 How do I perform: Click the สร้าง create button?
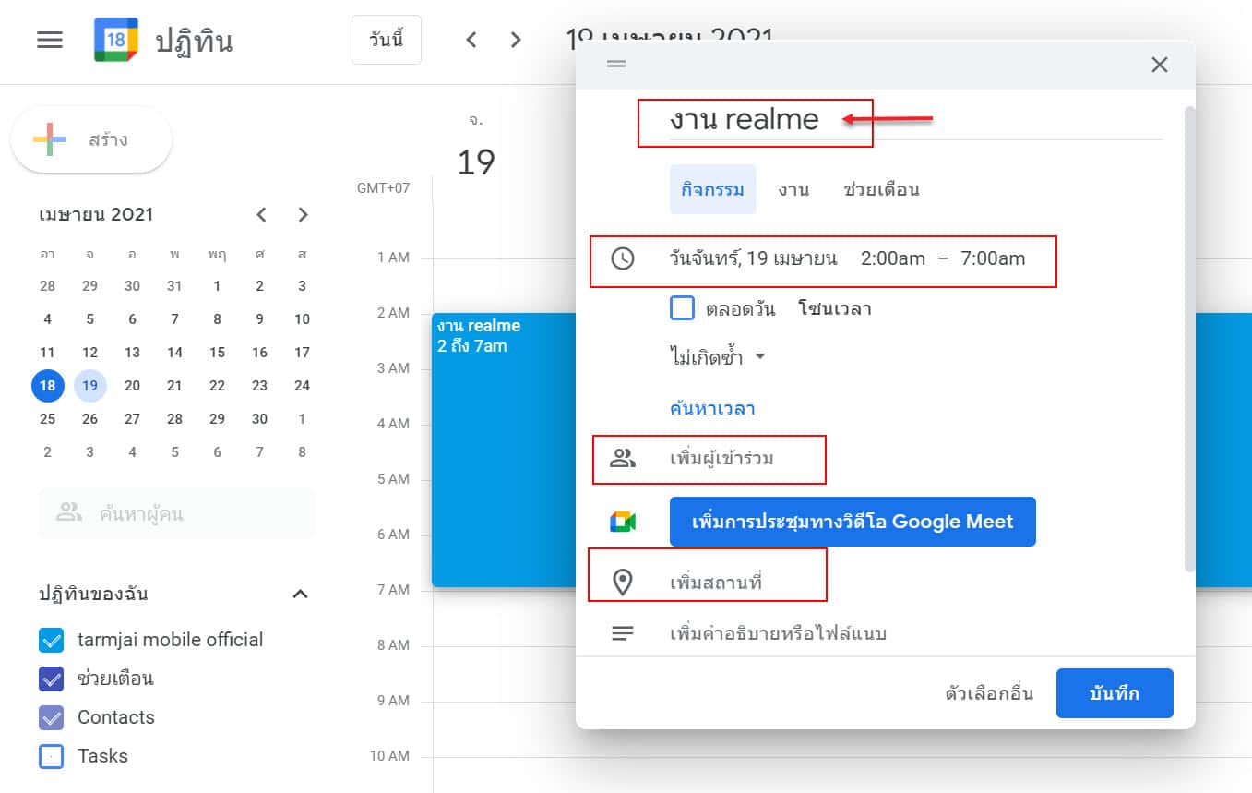coord(91,139)
